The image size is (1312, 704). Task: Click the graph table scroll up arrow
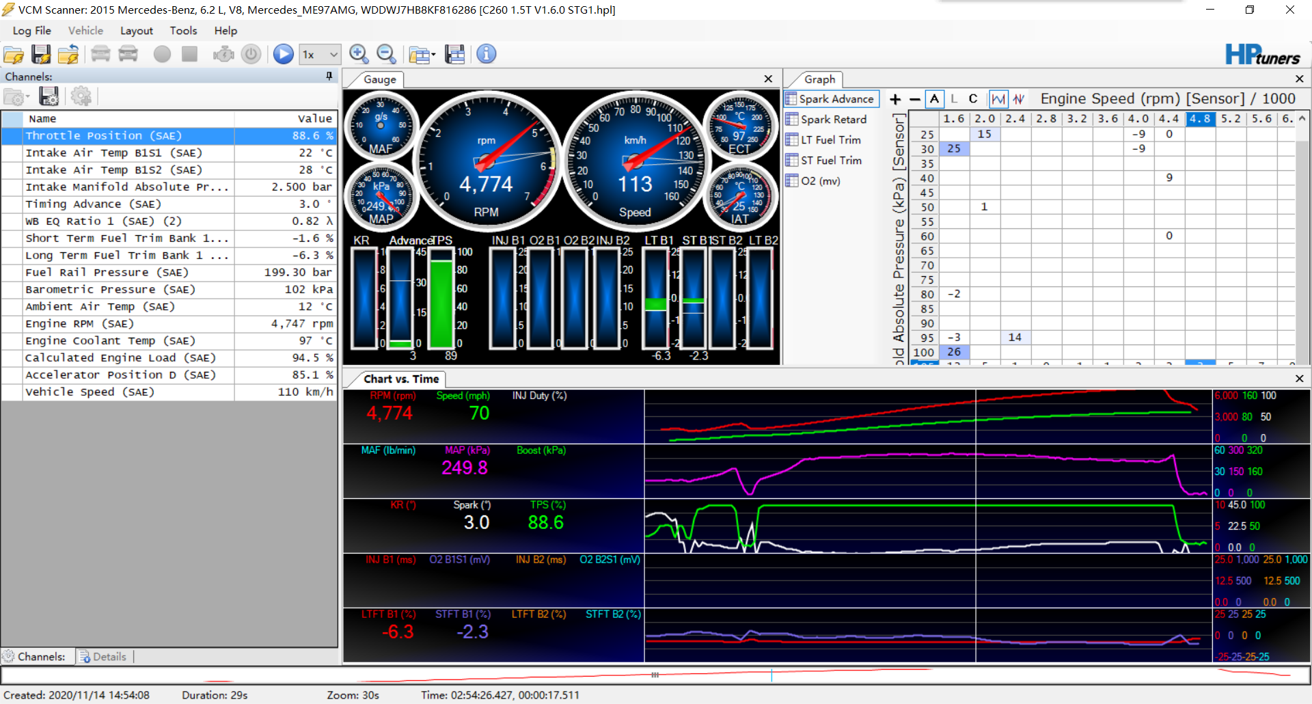pos(1302,118)
